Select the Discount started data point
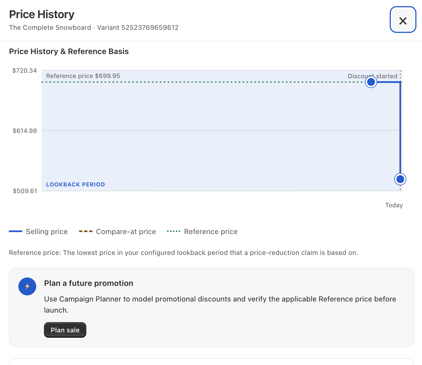Image resolution: width=422 pixels, height=365 pixels. point(371,82)
